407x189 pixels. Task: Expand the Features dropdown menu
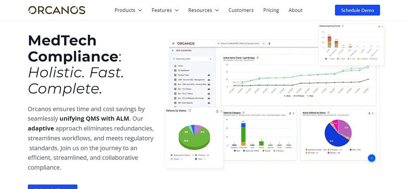[x=165, y=10]
